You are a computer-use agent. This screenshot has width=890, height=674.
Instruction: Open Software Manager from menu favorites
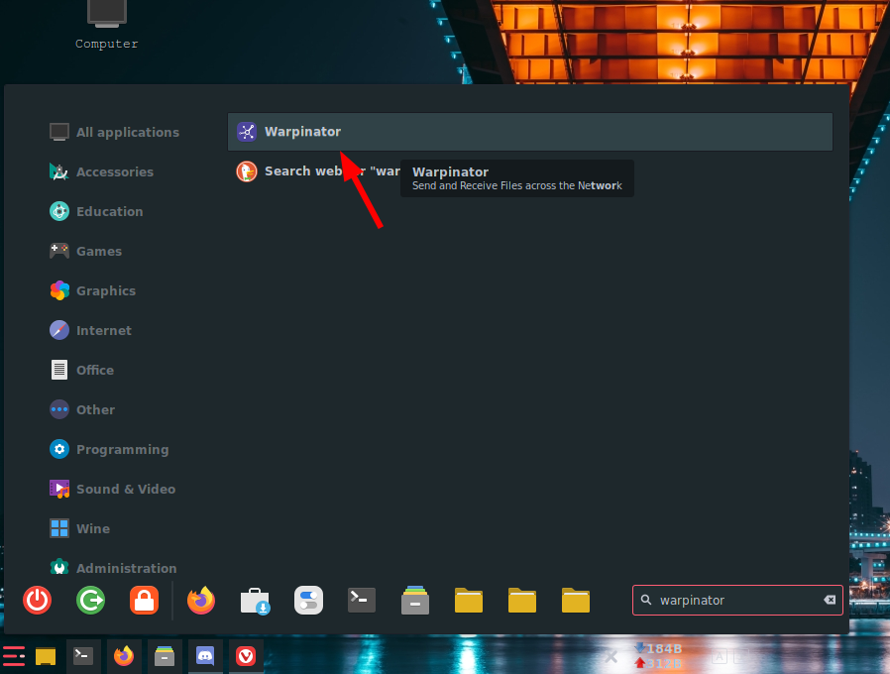[255, 601]
